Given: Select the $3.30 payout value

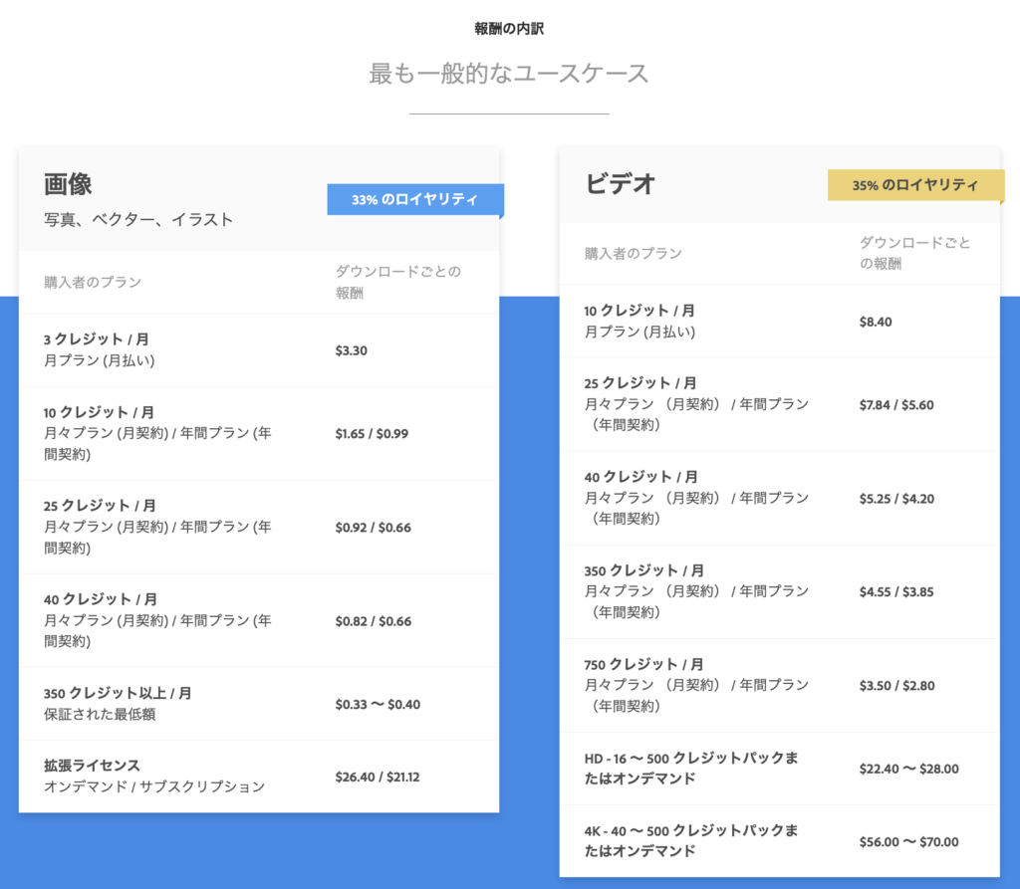Looking at the screenshot, I should [352, 350].
